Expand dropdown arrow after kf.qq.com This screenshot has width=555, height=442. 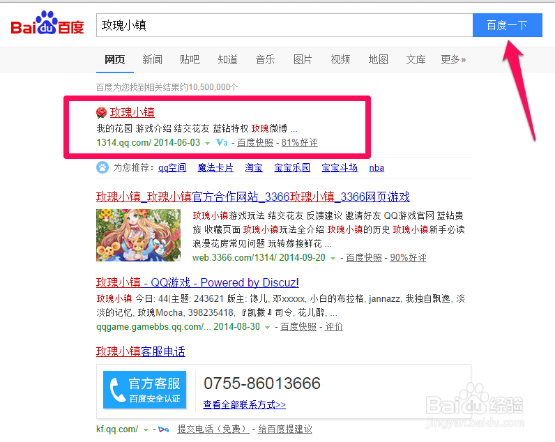(146, 430)
